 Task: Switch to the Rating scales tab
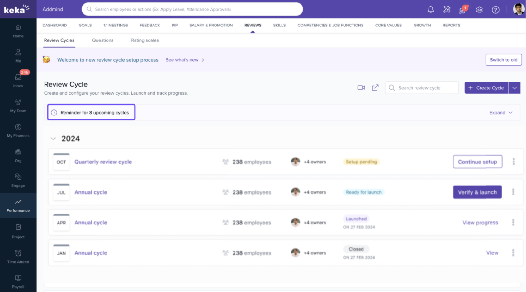coord(145,40)
